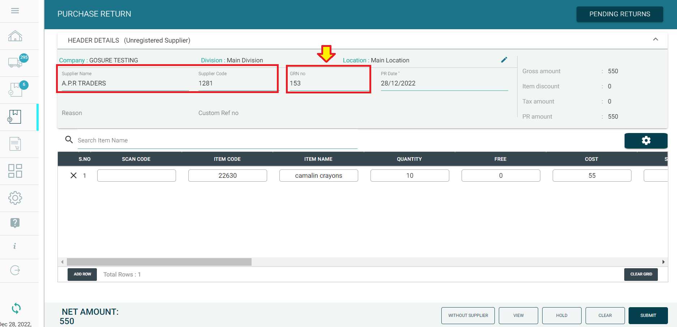Click the PR Date field
The image size is (677, 327).
pyautogui.click(x=444, y=83)
